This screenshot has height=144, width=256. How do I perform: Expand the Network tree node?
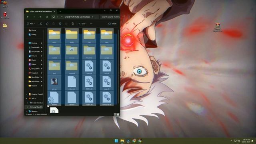tap(26, 111)
